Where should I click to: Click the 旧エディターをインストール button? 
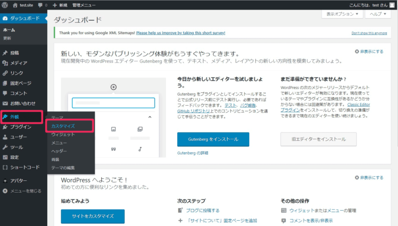click(x=315, y=139)
